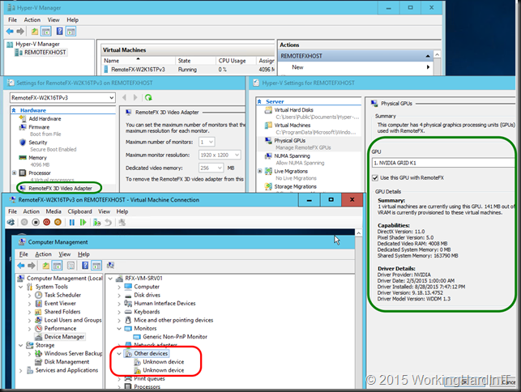The height and width of the screenshot is (392, 521).
Task: Toggle Show/Hide Console Tree in Hyper-V Manager toolbar
Action: point(46,32)
